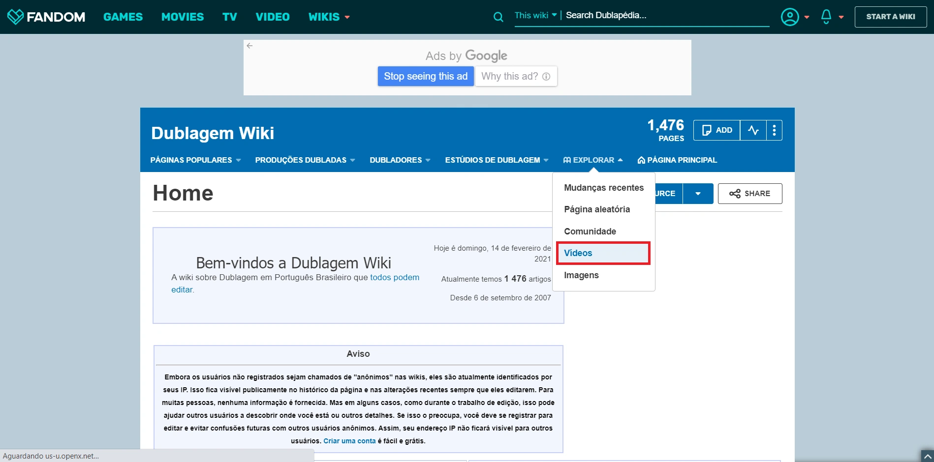Expand the notifications dropdown arrow

(841, 17)
